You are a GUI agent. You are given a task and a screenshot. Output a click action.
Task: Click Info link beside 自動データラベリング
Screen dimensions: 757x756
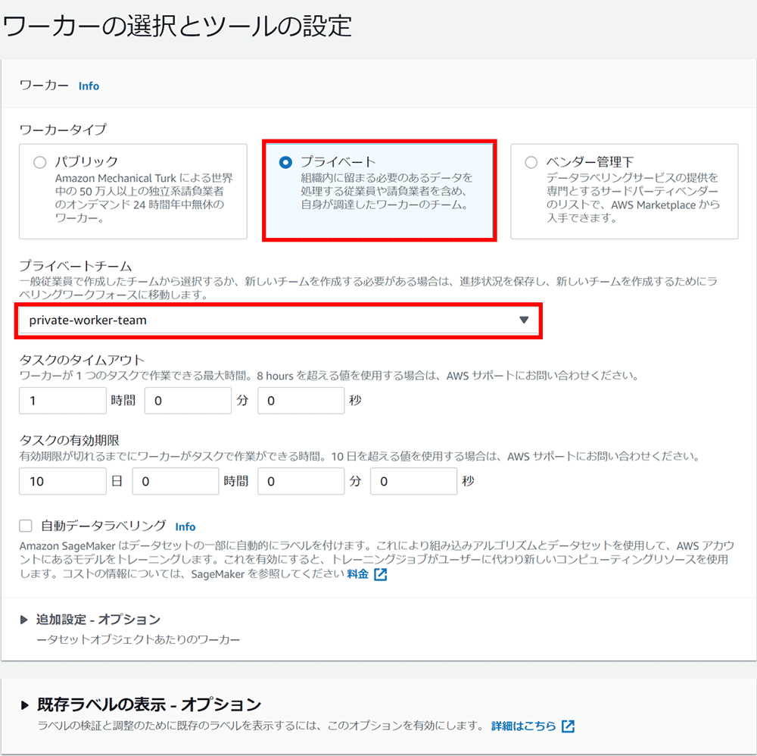click(185, 526)
